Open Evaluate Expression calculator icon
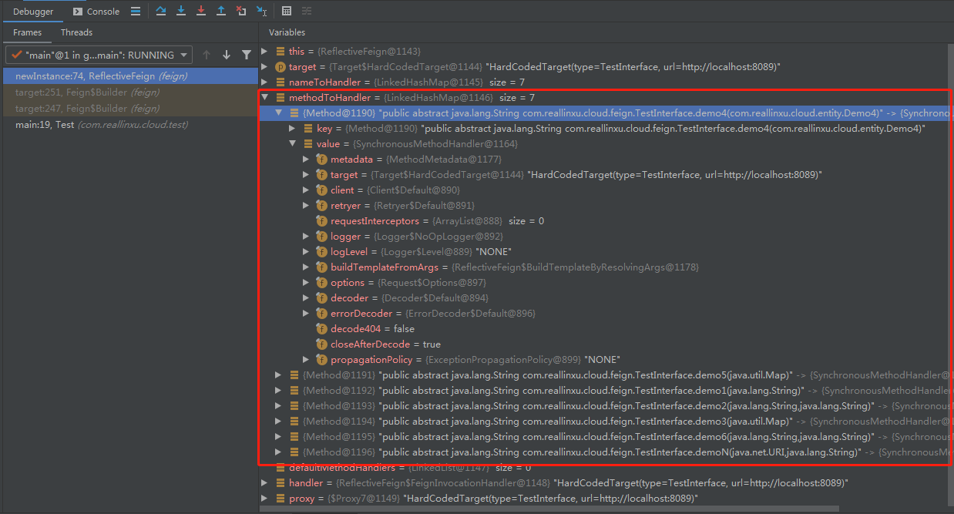The image size is (954, 514). click(x=287, y=12)
